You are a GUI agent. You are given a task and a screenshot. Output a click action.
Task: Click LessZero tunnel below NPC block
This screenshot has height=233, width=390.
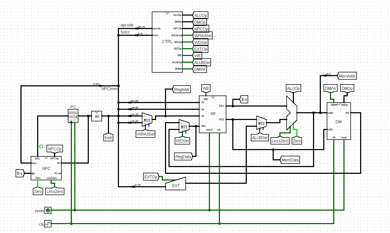tap(55, 191)
